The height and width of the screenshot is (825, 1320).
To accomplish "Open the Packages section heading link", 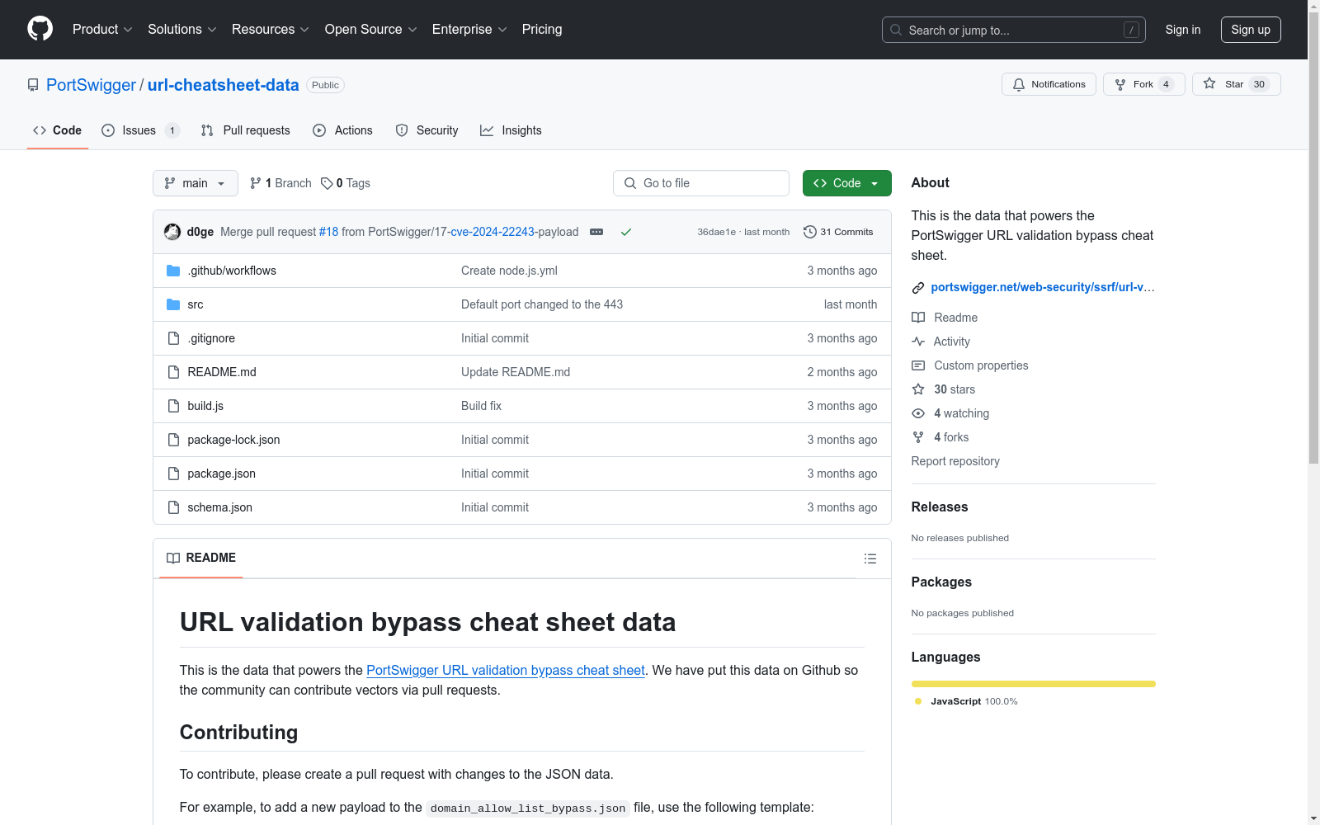I will (x=941, y=582).
